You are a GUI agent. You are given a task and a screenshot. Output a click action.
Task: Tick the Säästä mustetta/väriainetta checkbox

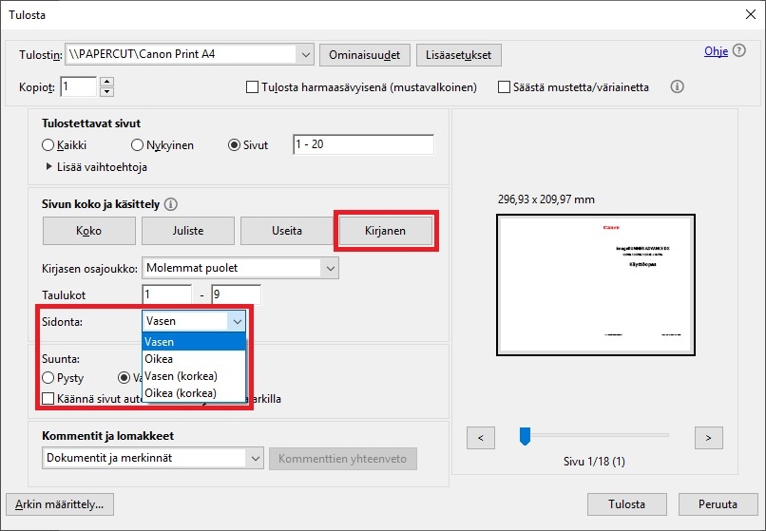(504, 87)
